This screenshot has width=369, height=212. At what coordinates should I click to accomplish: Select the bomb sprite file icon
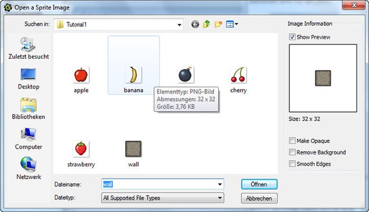pyautogui.click(x=186, y=75)
